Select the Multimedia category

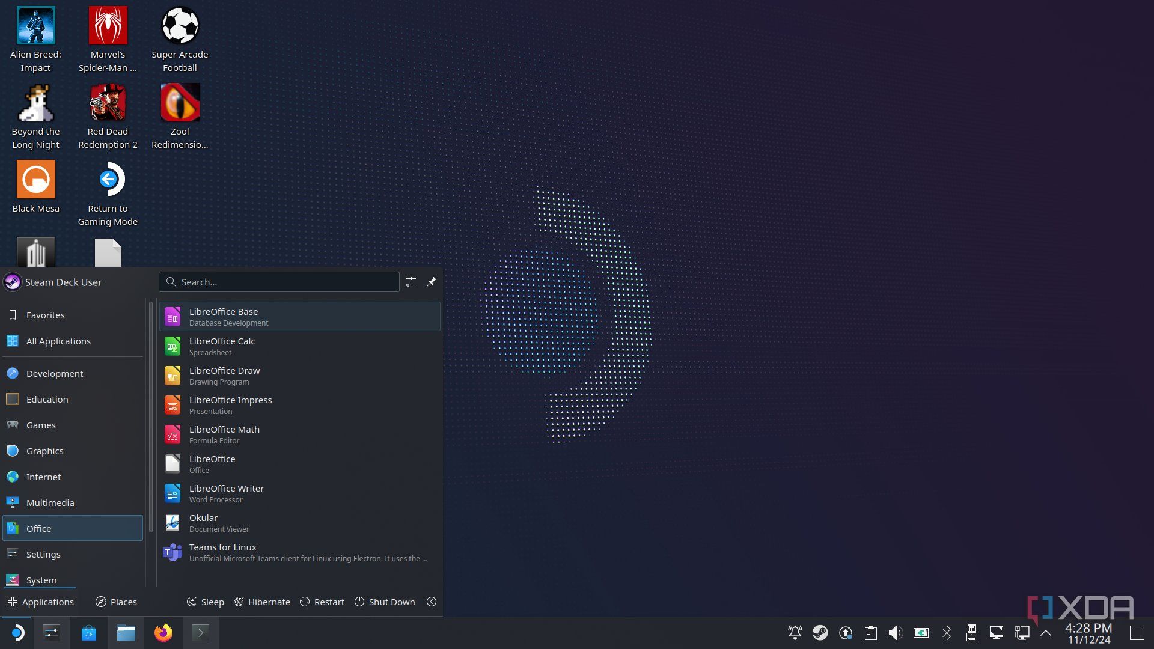point(73,502)
